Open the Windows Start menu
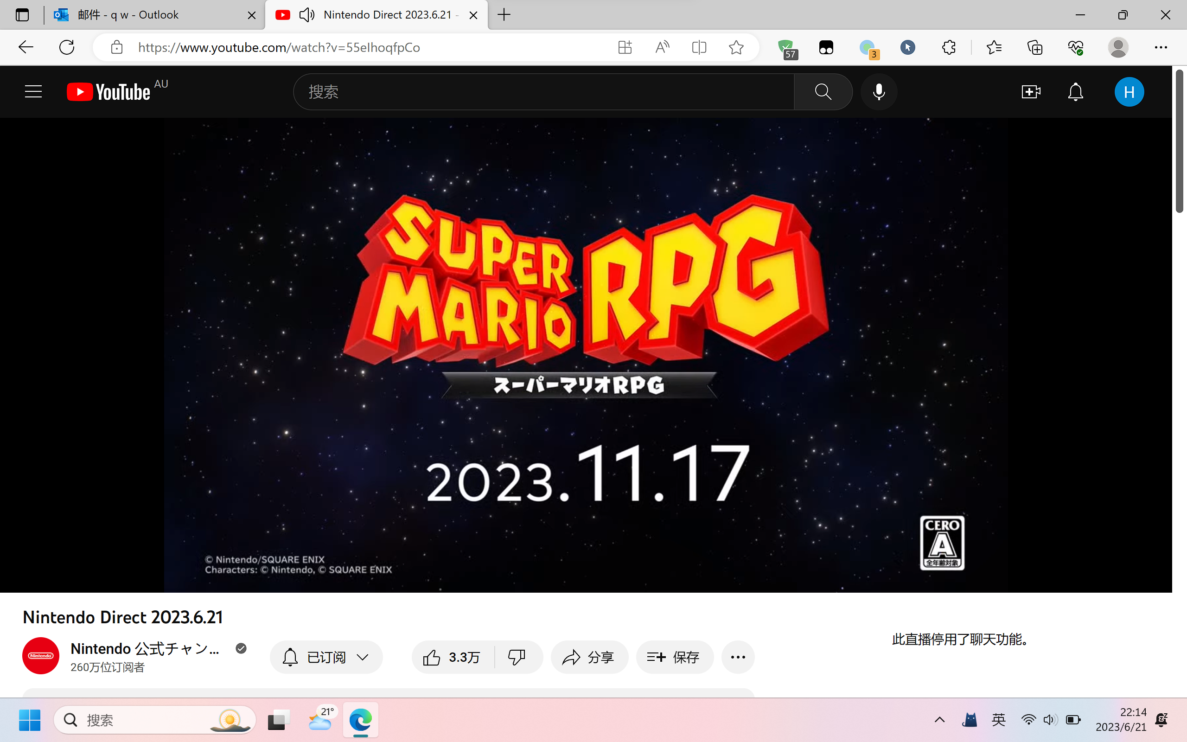 pyautogui.click(x=29, y=720)
